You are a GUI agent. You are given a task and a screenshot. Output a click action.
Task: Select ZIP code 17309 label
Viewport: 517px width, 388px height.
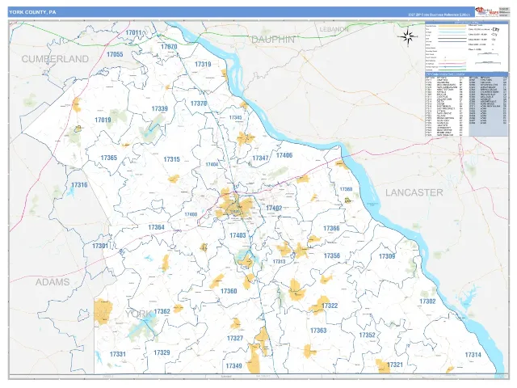click(x=387, y=256)
